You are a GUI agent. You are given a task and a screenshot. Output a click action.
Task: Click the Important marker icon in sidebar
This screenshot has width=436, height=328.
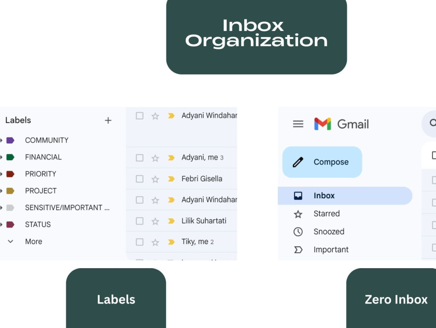coord(298,250)
